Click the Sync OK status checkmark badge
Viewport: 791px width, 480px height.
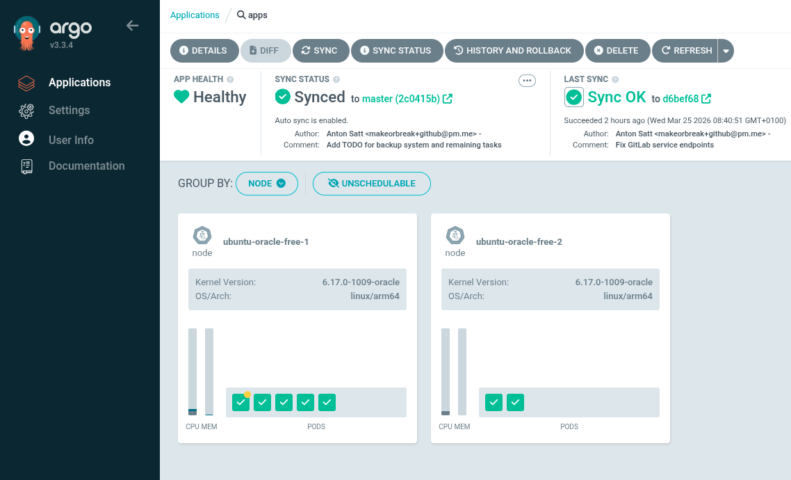[573, 97]
